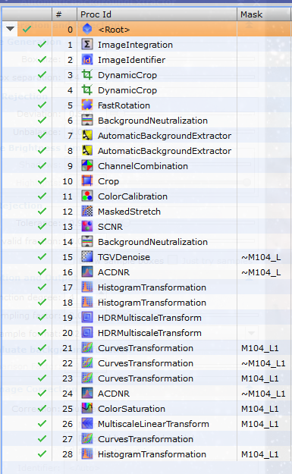
Task: Click the '~M104_L1' mask cell in row 24
Action: 263,394
